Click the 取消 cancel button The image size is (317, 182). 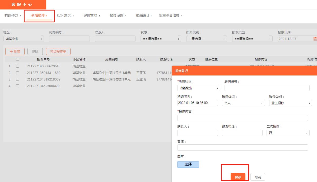point(258,177)
